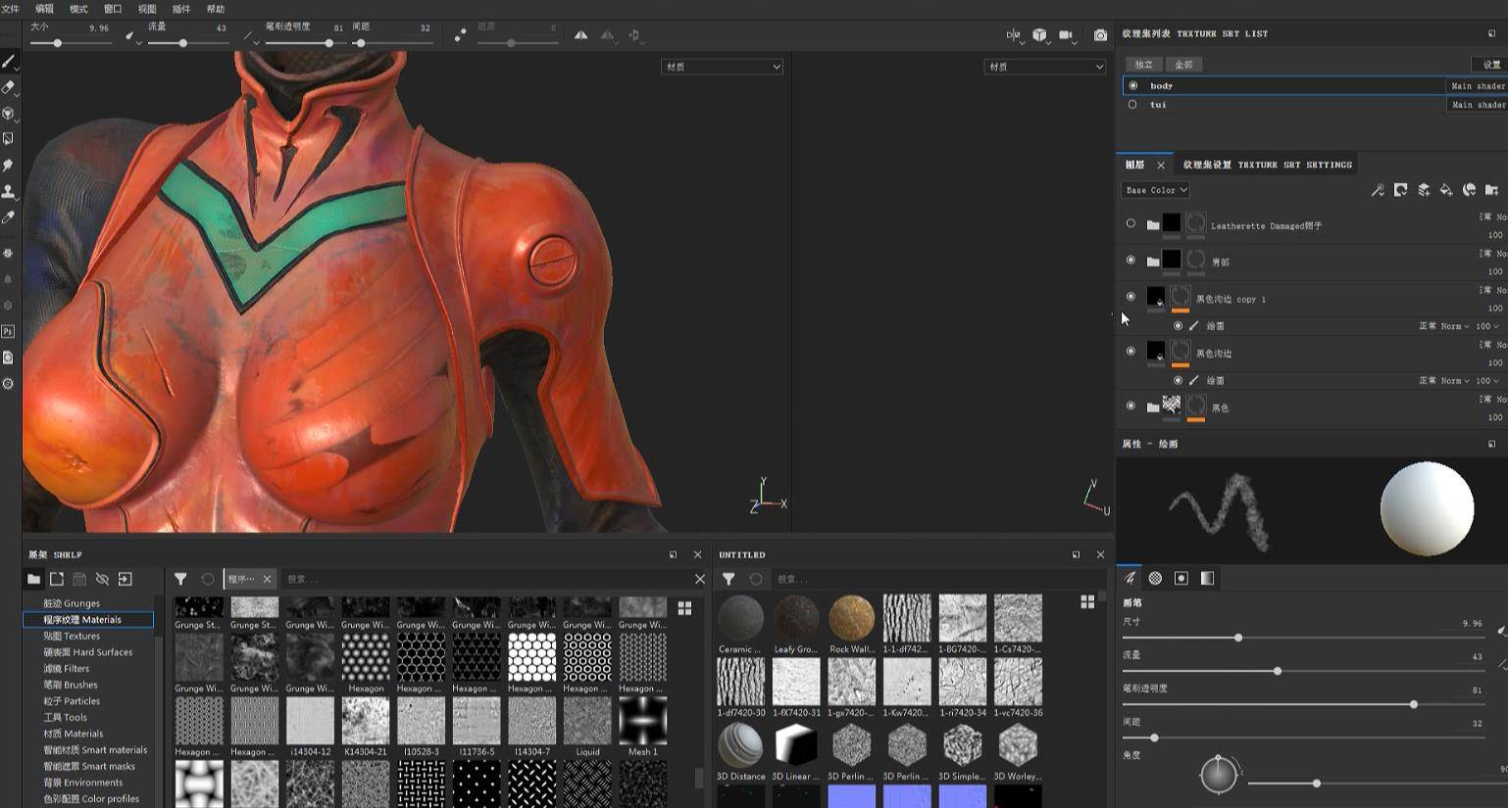Click the Photoshop export icon in left toolbar
Screen dimensions: 1508x808
pos(8,331)
